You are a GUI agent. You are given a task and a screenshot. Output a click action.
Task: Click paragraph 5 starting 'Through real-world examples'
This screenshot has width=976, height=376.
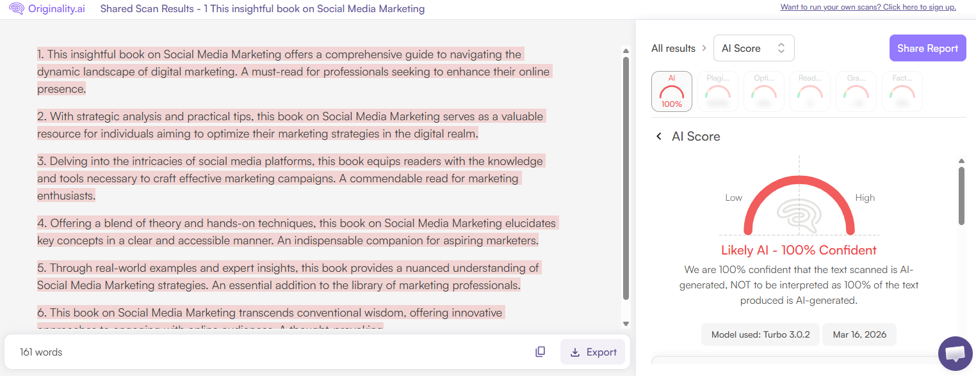pyautogui.click(x=289, y=276)
